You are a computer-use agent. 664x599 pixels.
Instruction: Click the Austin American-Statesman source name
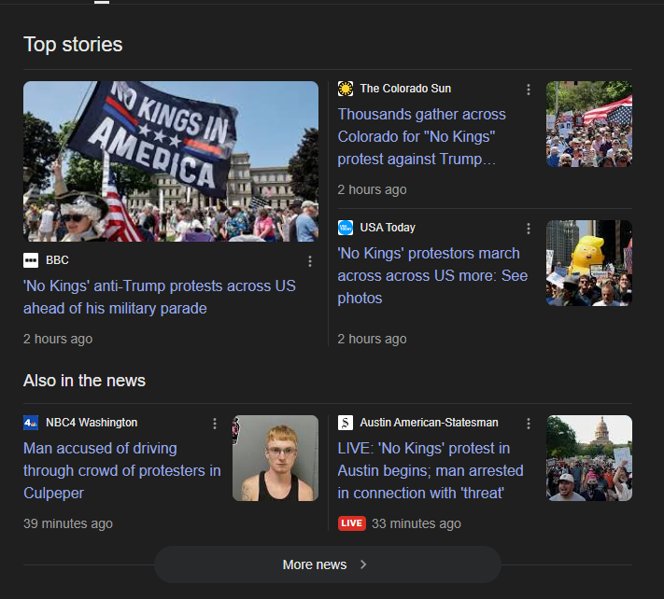point(429,423)
